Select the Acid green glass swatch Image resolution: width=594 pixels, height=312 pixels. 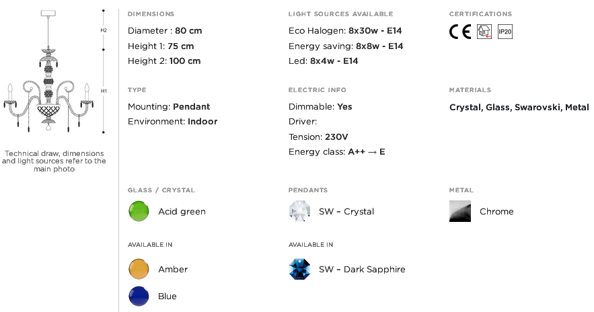click(x=139, y=211)
